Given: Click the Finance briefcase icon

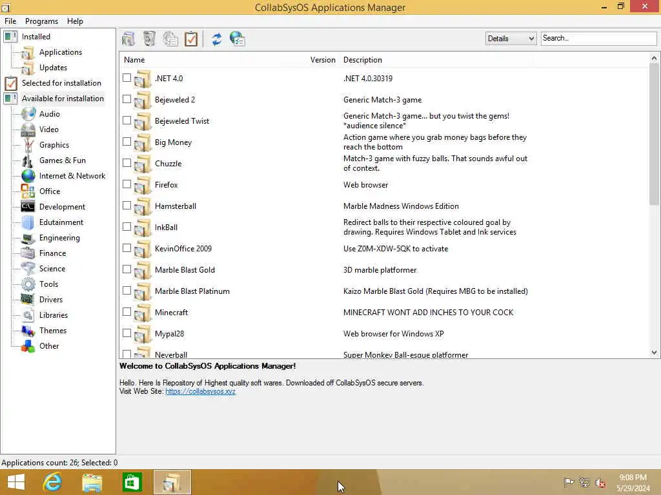Looking at the screenshot, I should [28, 253].
